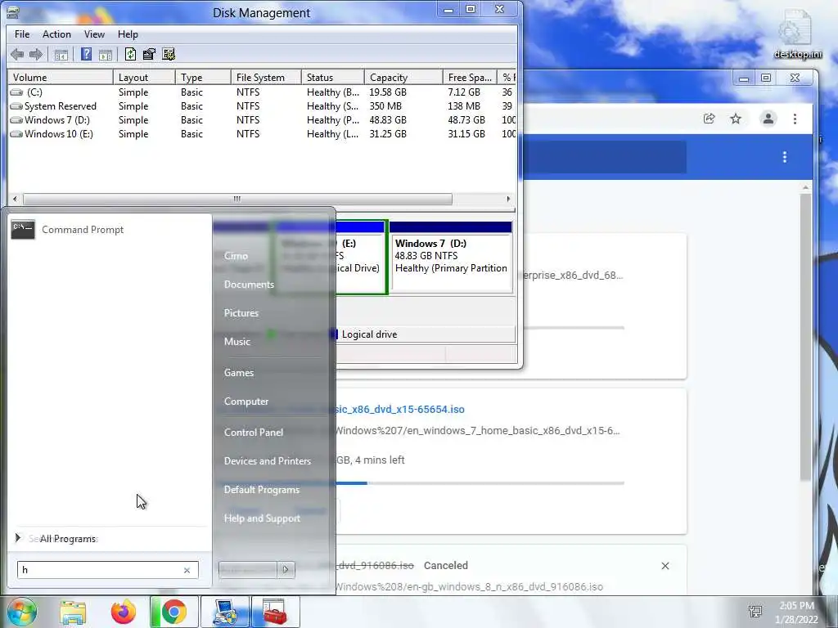Click the horizontal scrollbar's right arrow in volume list
Screen dimensions: 838x628
508,199
